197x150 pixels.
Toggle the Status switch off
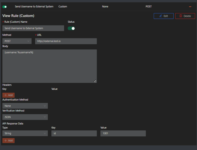71,29
